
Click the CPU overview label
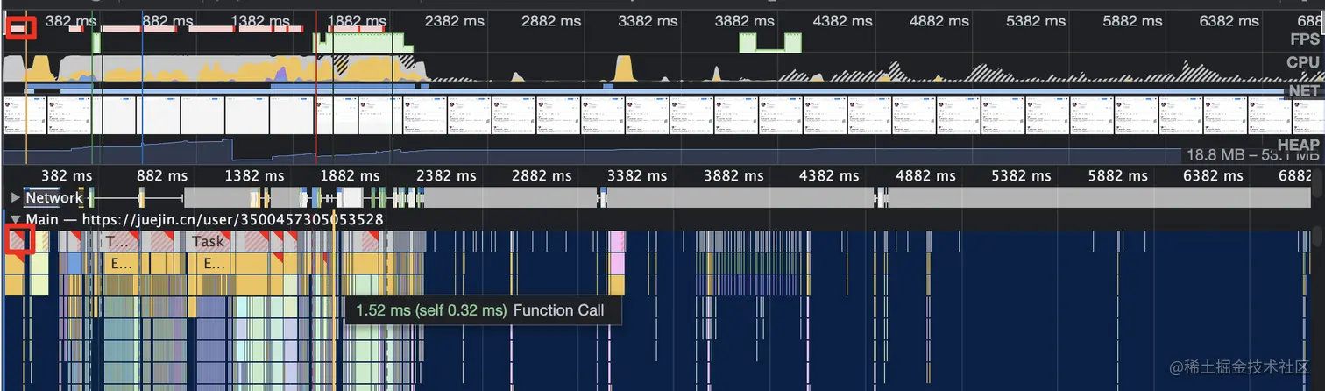1302,62
